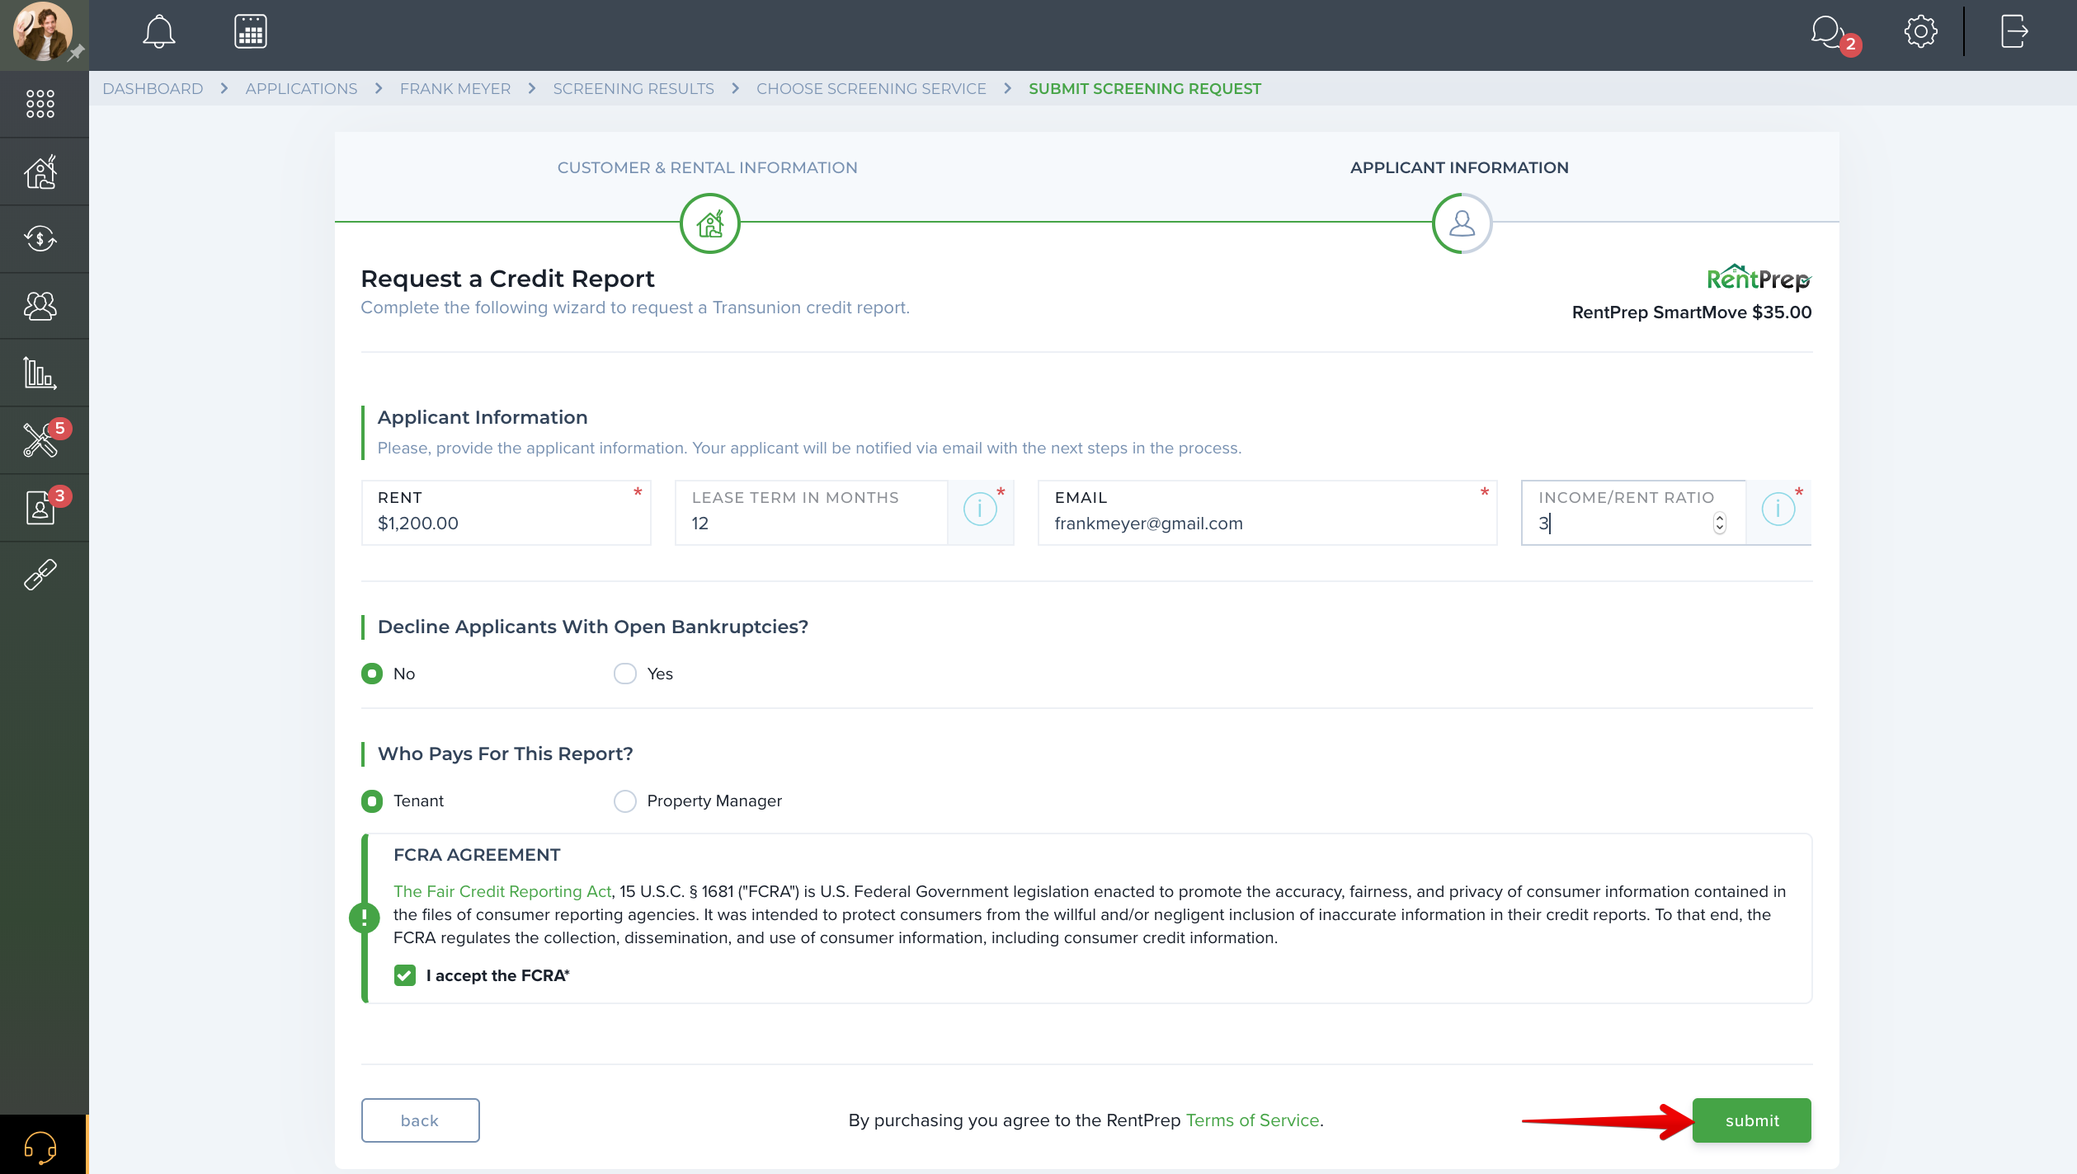Image resolution: width=2077 pixels, height=1174 pixels.
Task: Choose Tenant pays for report
Action: click(x=372, y=801)
